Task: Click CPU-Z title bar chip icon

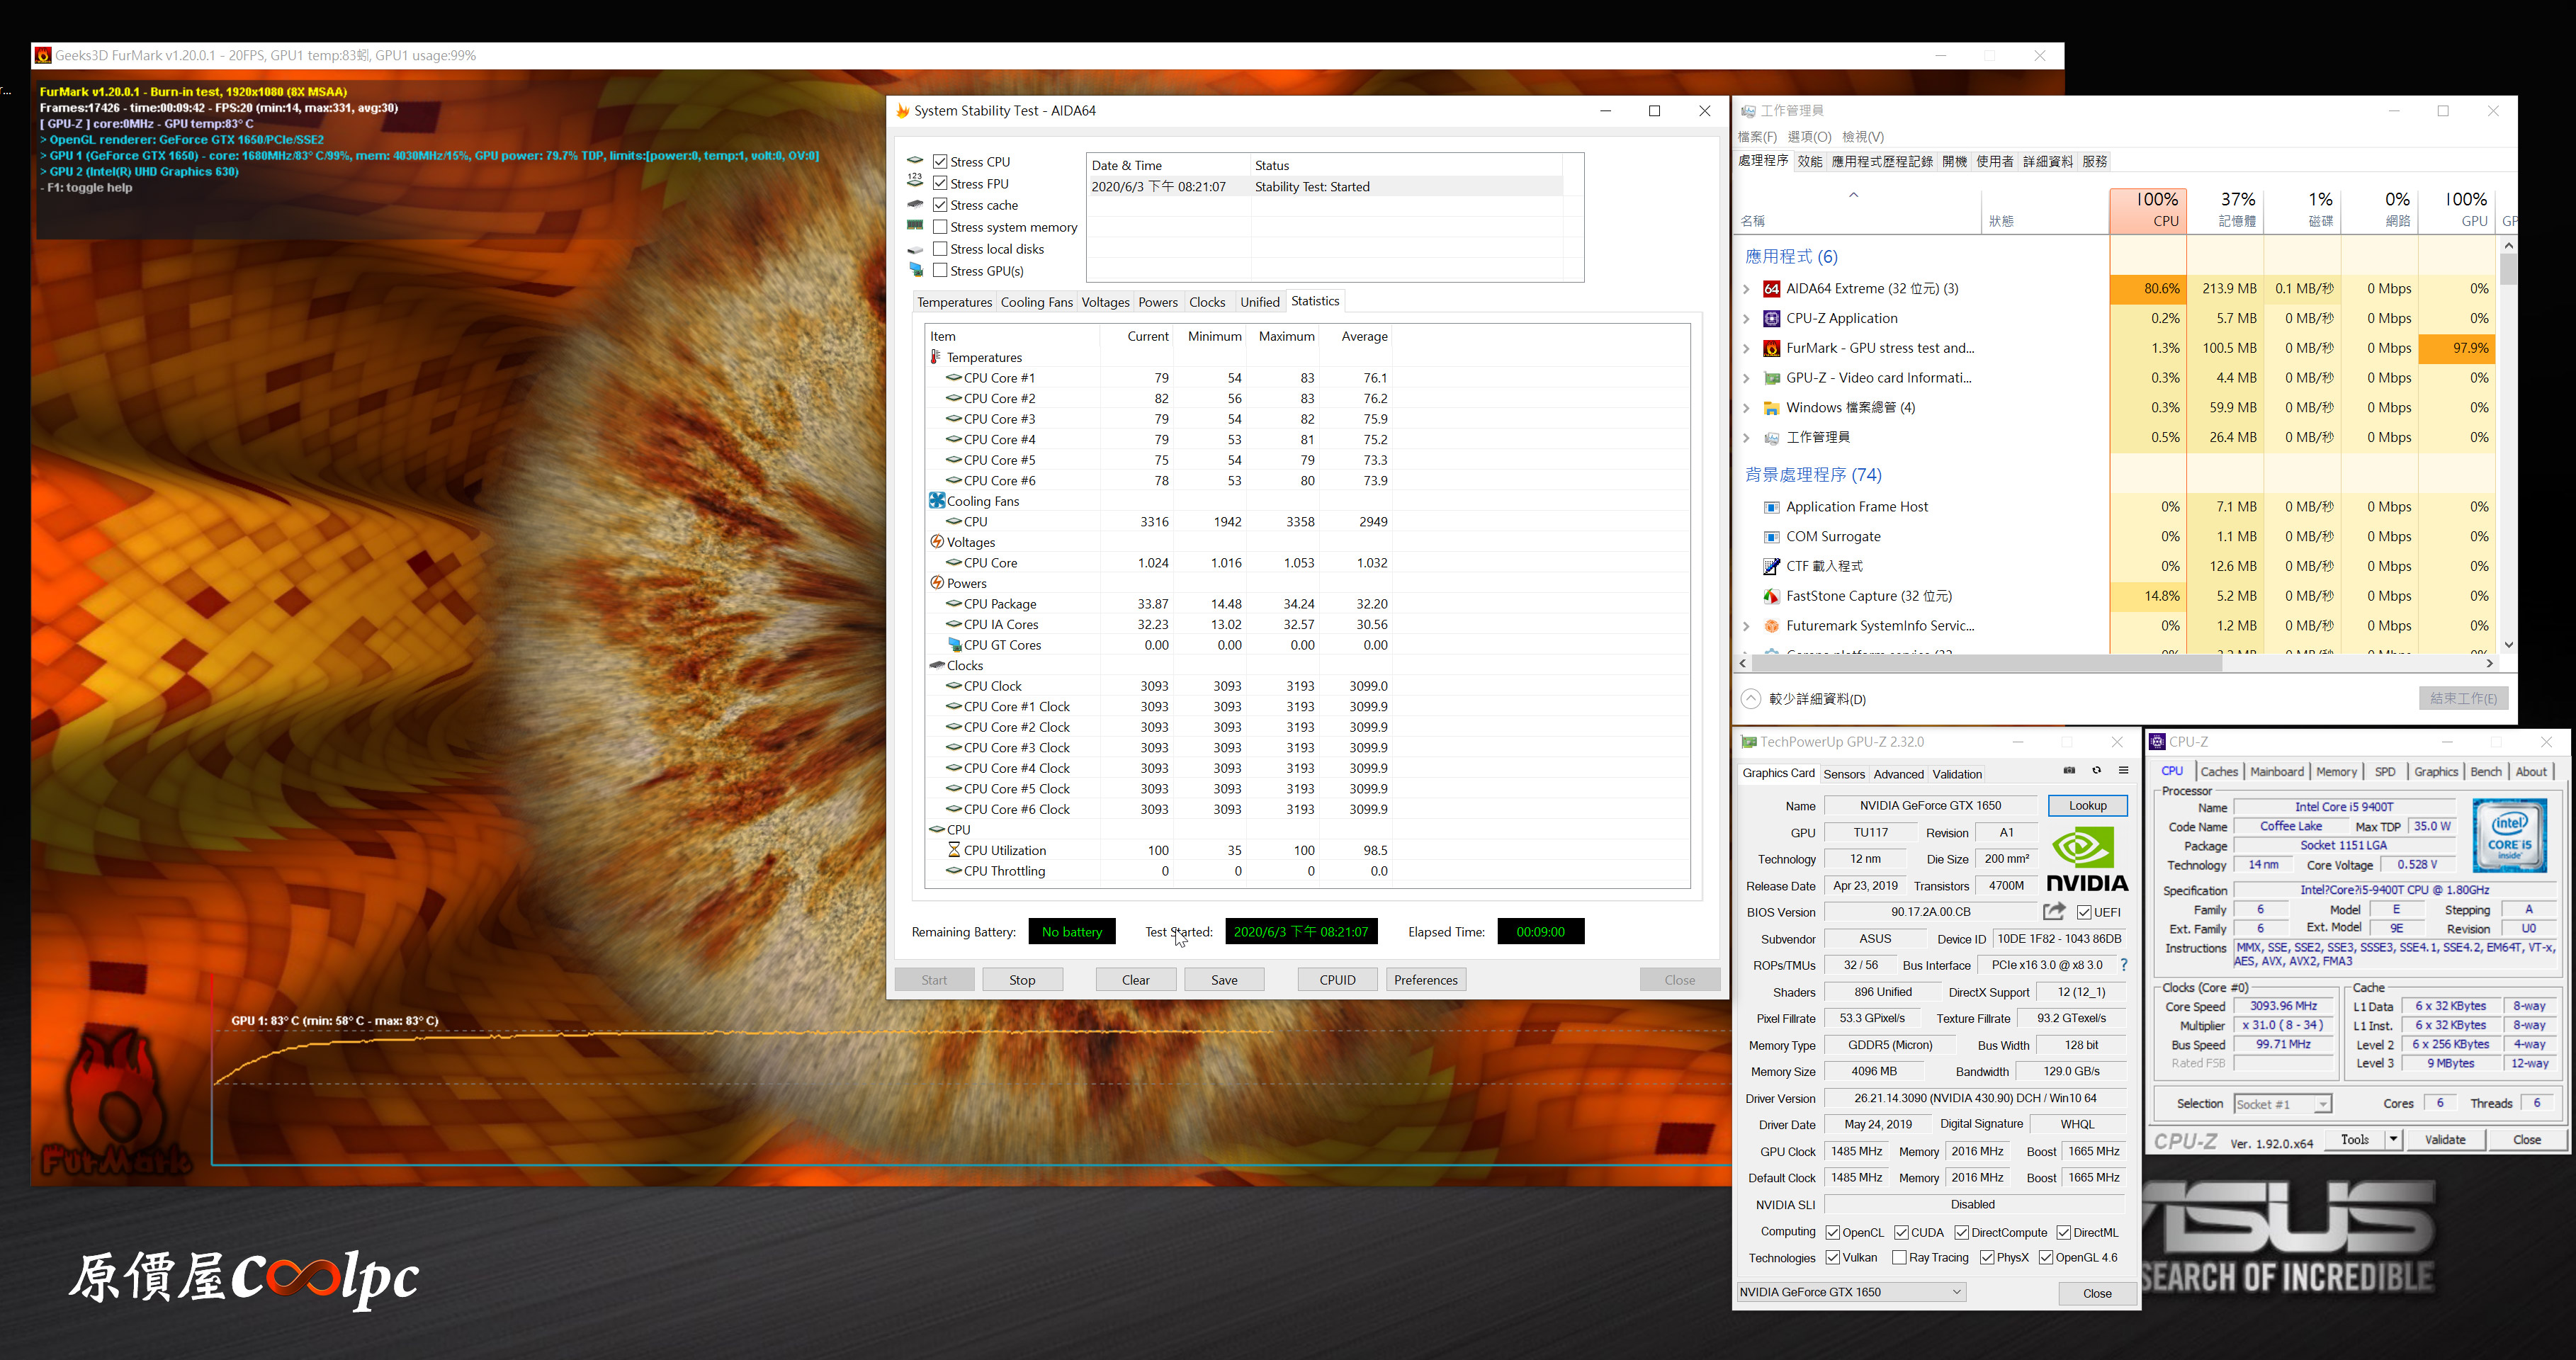Action: tap(2158, 741)
